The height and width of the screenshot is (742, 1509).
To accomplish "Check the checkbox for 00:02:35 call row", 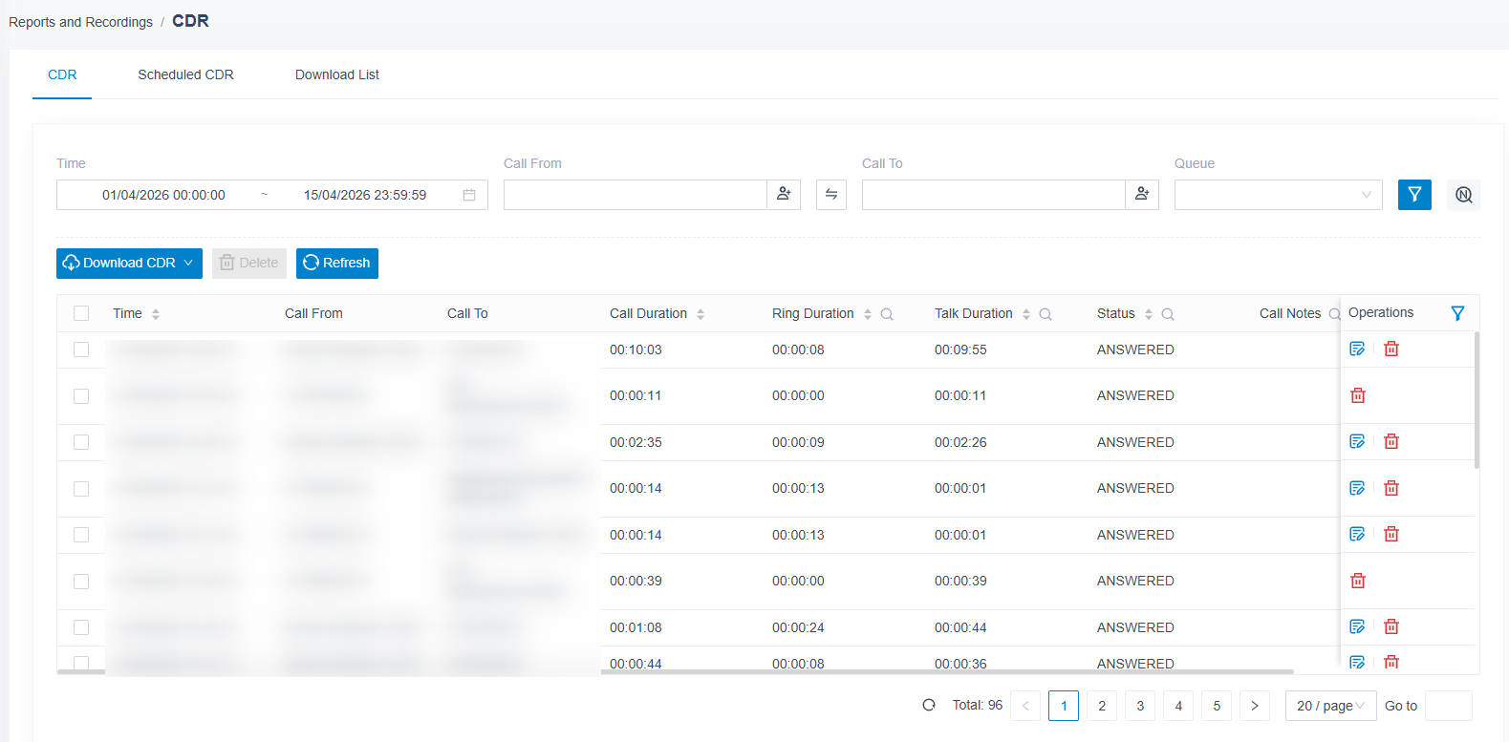I will pos(81,442).
